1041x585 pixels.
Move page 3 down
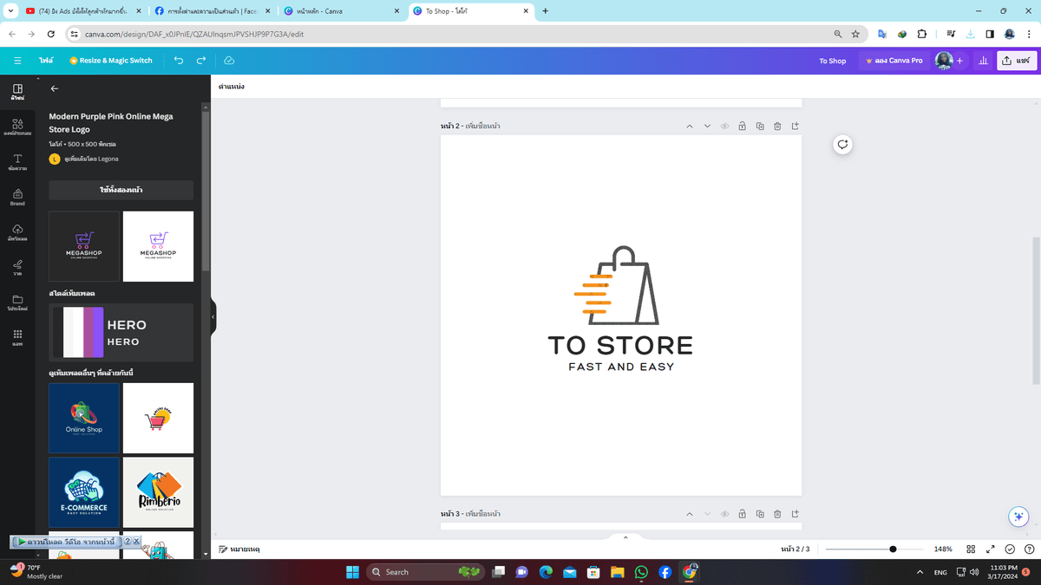[707, 514]
